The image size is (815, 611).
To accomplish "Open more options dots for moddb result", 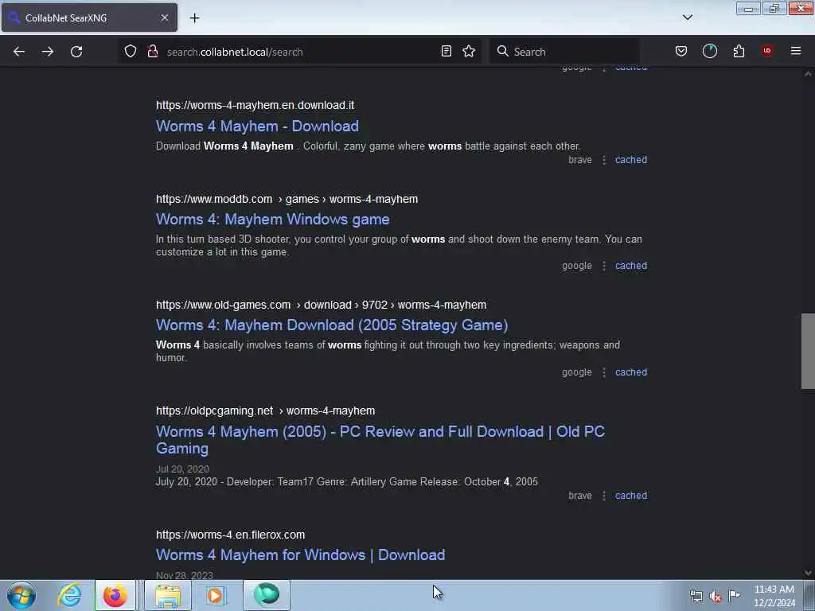I will click(604, 266).
